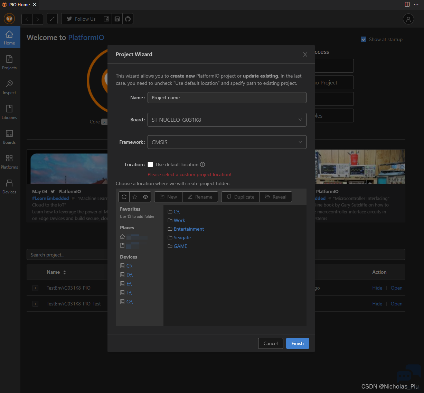The height and width of the screenshot is (393, 424).
Task: Open the GitHub icon link
Action: tap(128, 19)
